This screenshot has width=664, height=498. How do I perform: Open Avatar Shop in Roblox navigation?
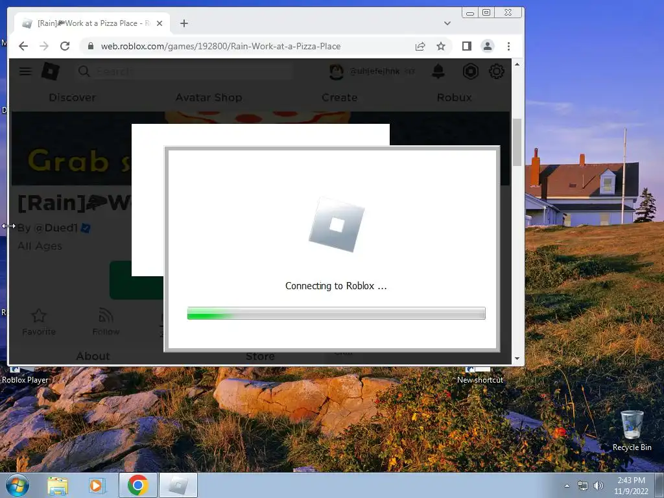click(x=209, y=97)
